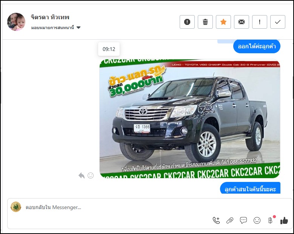Open the จิตรดา ทิวเทพ contact name
Viewport: 294px width, 234px height.
pos(50,17)
